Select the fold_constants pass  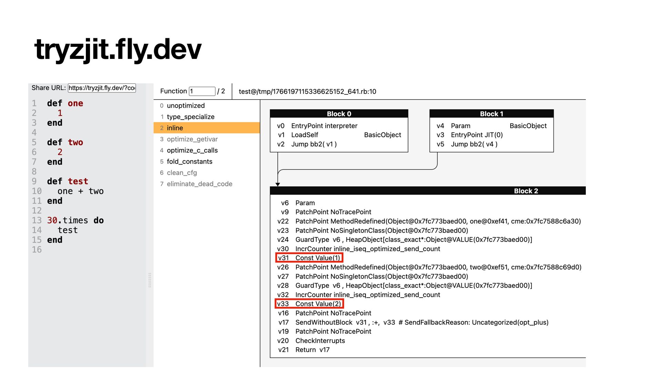point(189,162)
